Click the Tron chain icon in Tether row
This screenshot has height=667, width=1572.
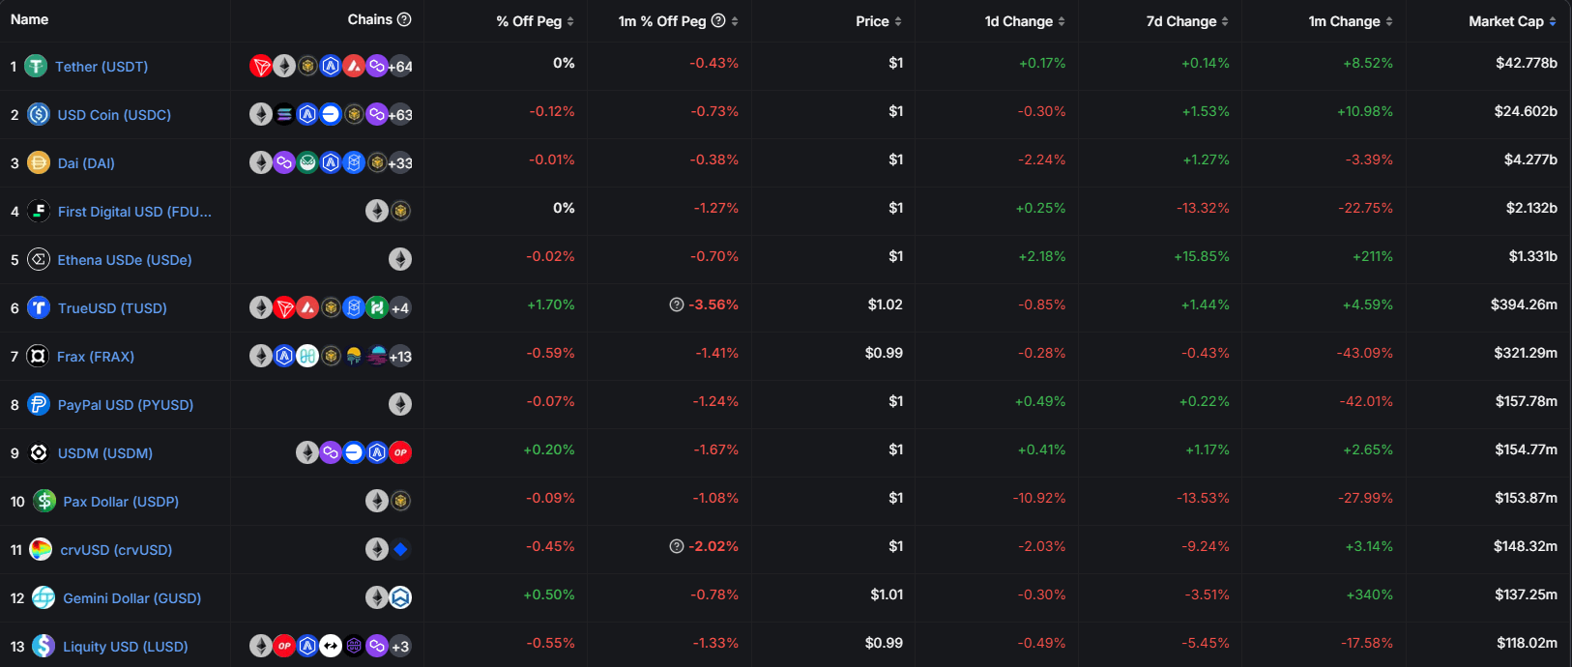tap(261, 66)
